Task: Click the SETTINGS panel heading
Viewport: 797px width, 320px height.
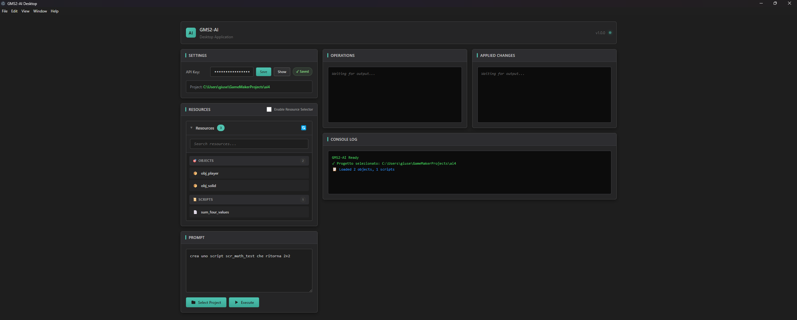Action: tap(197, 55)
